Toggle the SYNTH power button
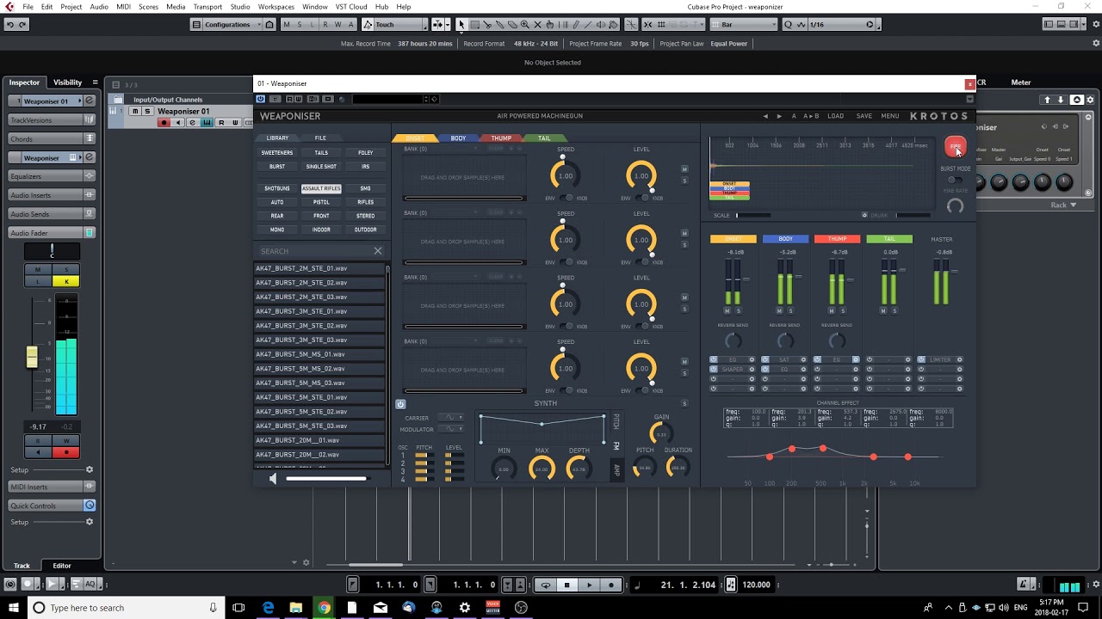The width and height of the screenshot is (1102, 619). pyautogui.click(x=400, y=404)
